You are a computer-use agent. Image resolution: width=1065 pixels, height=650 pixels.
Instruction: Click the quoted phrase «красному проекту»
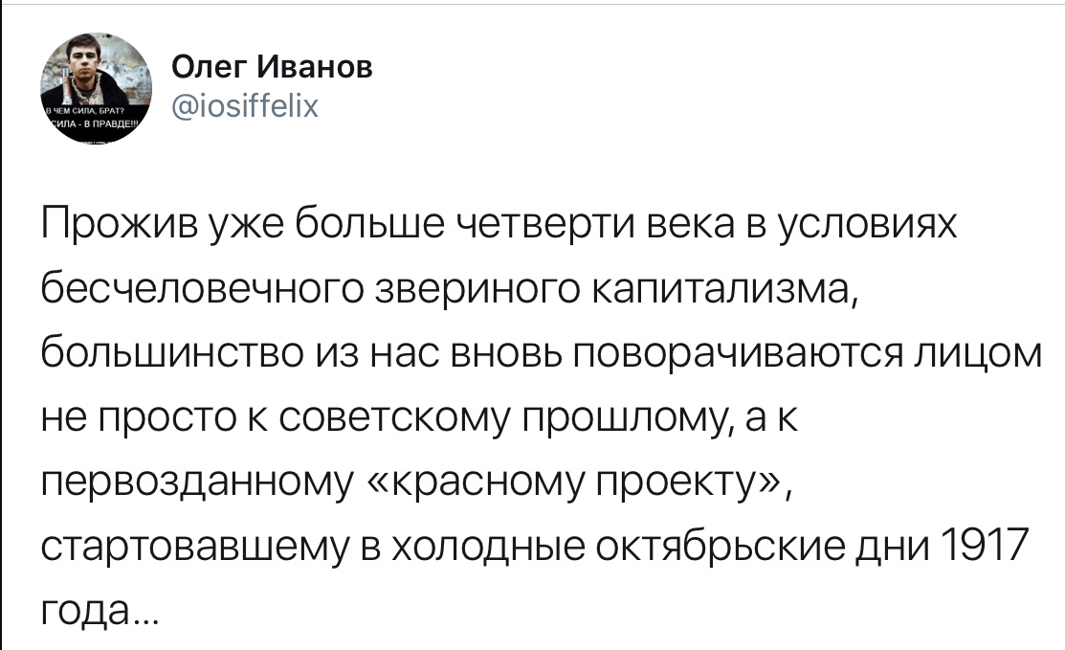pos(575,482)
